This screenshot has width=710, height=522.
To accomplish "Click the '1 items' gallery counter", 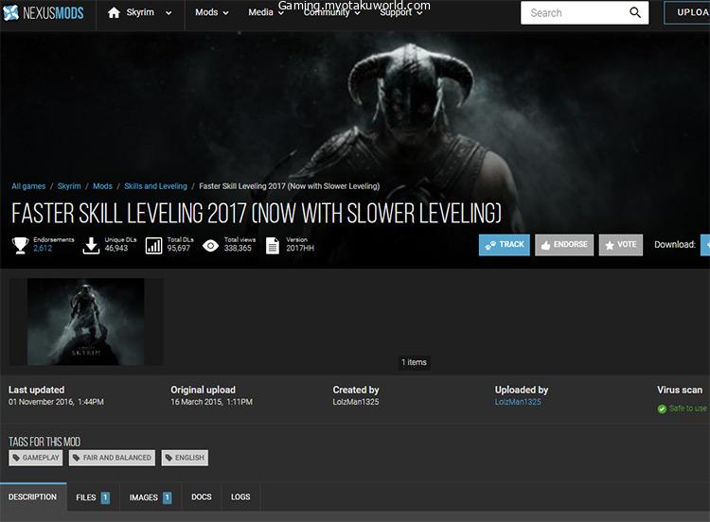I will click(x=414, y=362).
